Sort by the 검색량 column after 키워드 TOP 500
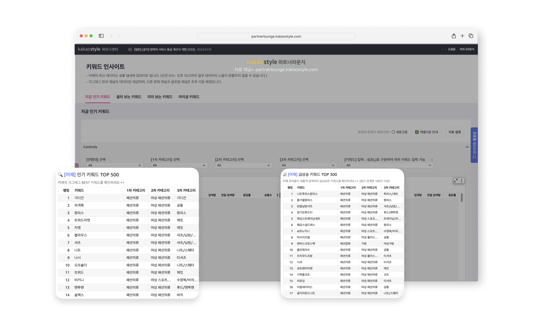The height and width of the screenshot is (311, 553). pyautogui.click(x=212, y=195)
